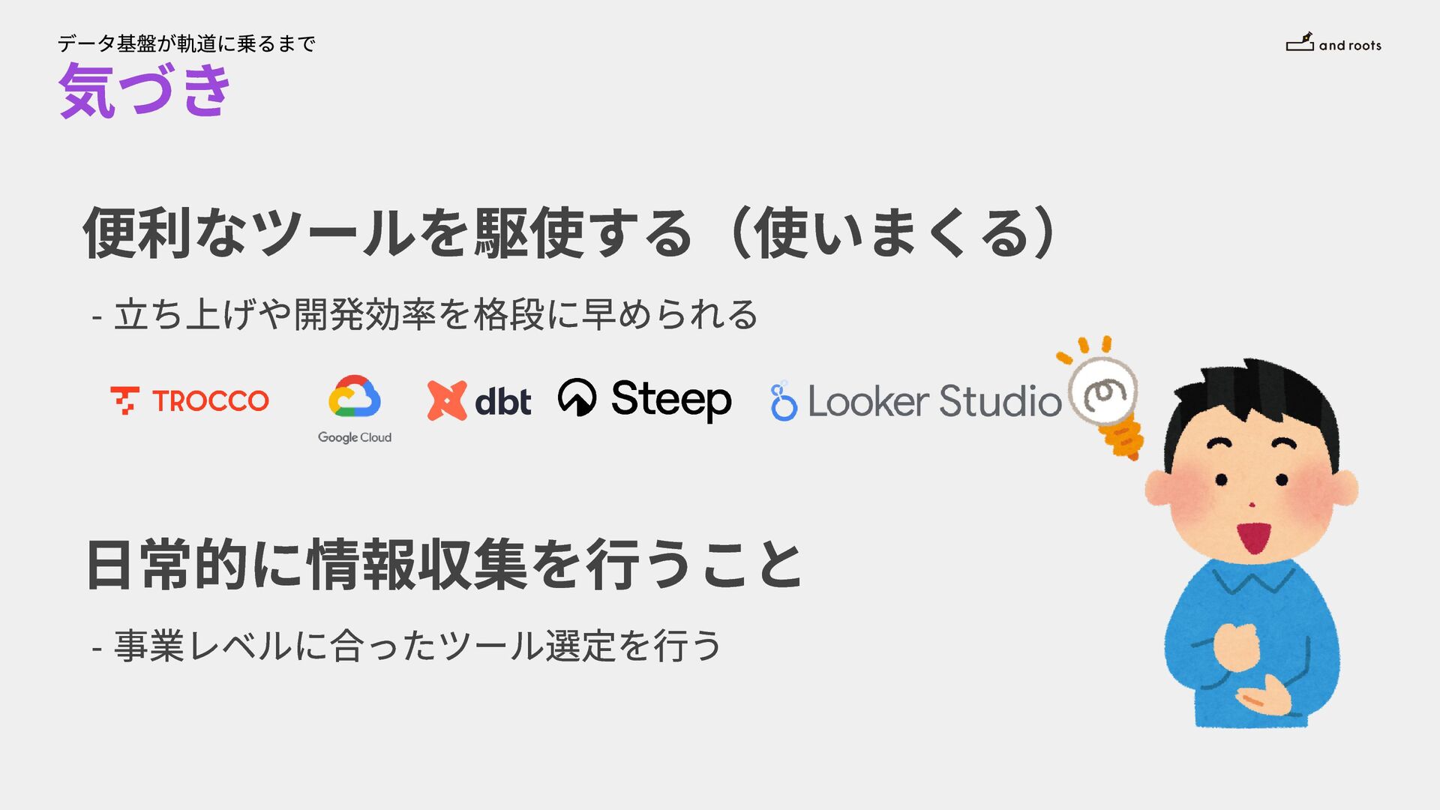Screen dimensions: 1440x810
Task: Click the and roots logo
Action: tap(1333, 43)
